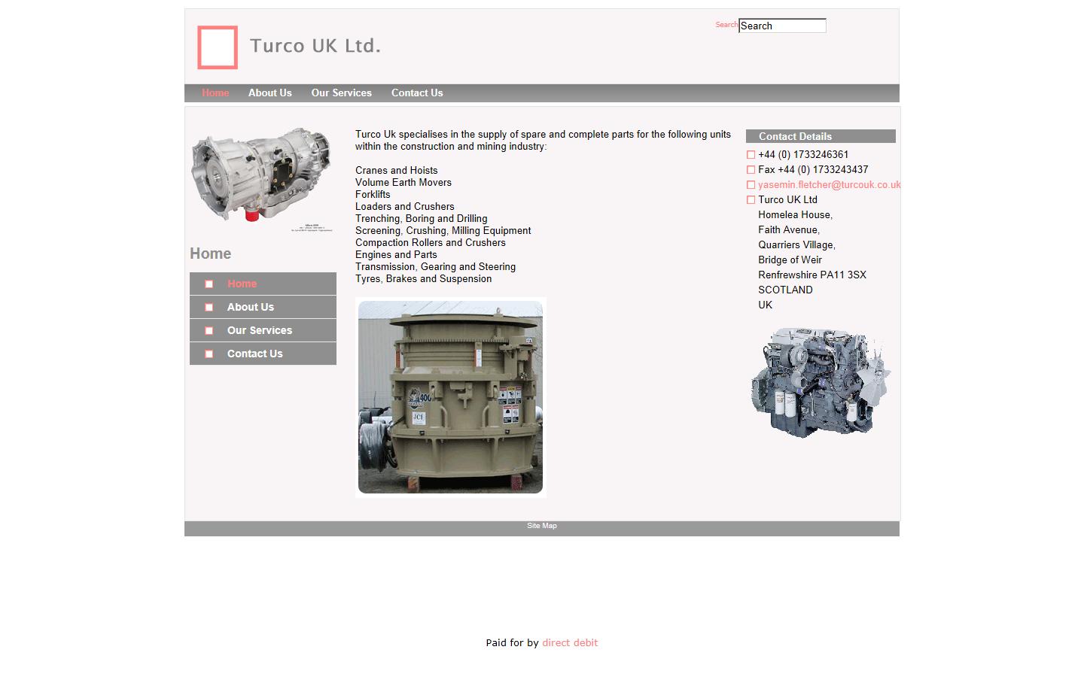Click the Turco UK Ltd logo square
The height and width of the screenshot is (677, 1084).
coord(217,47)
